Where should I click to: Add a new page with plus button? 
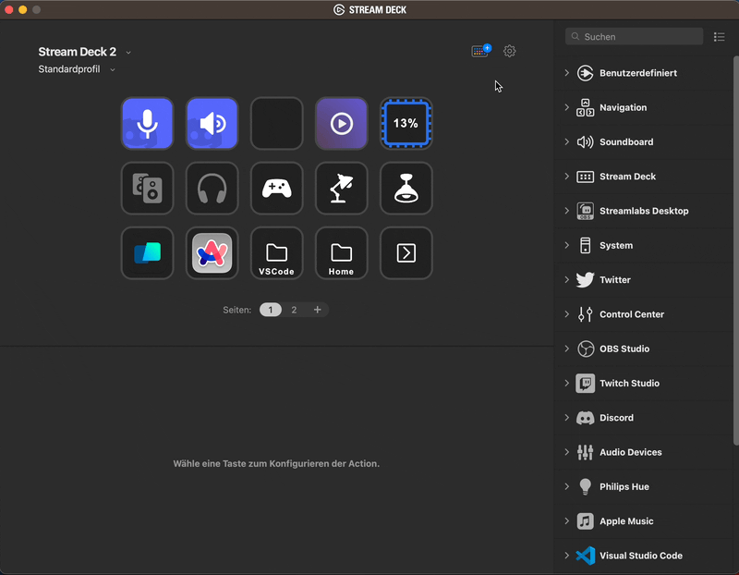[317, 310]
